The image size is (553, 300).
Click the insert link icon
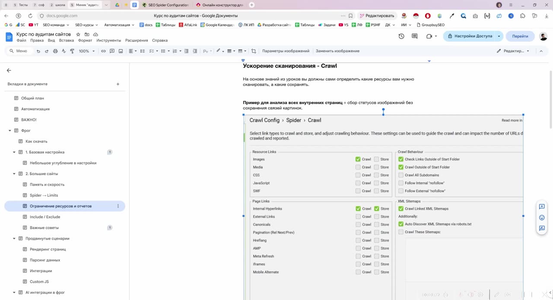tap(103, 51)
